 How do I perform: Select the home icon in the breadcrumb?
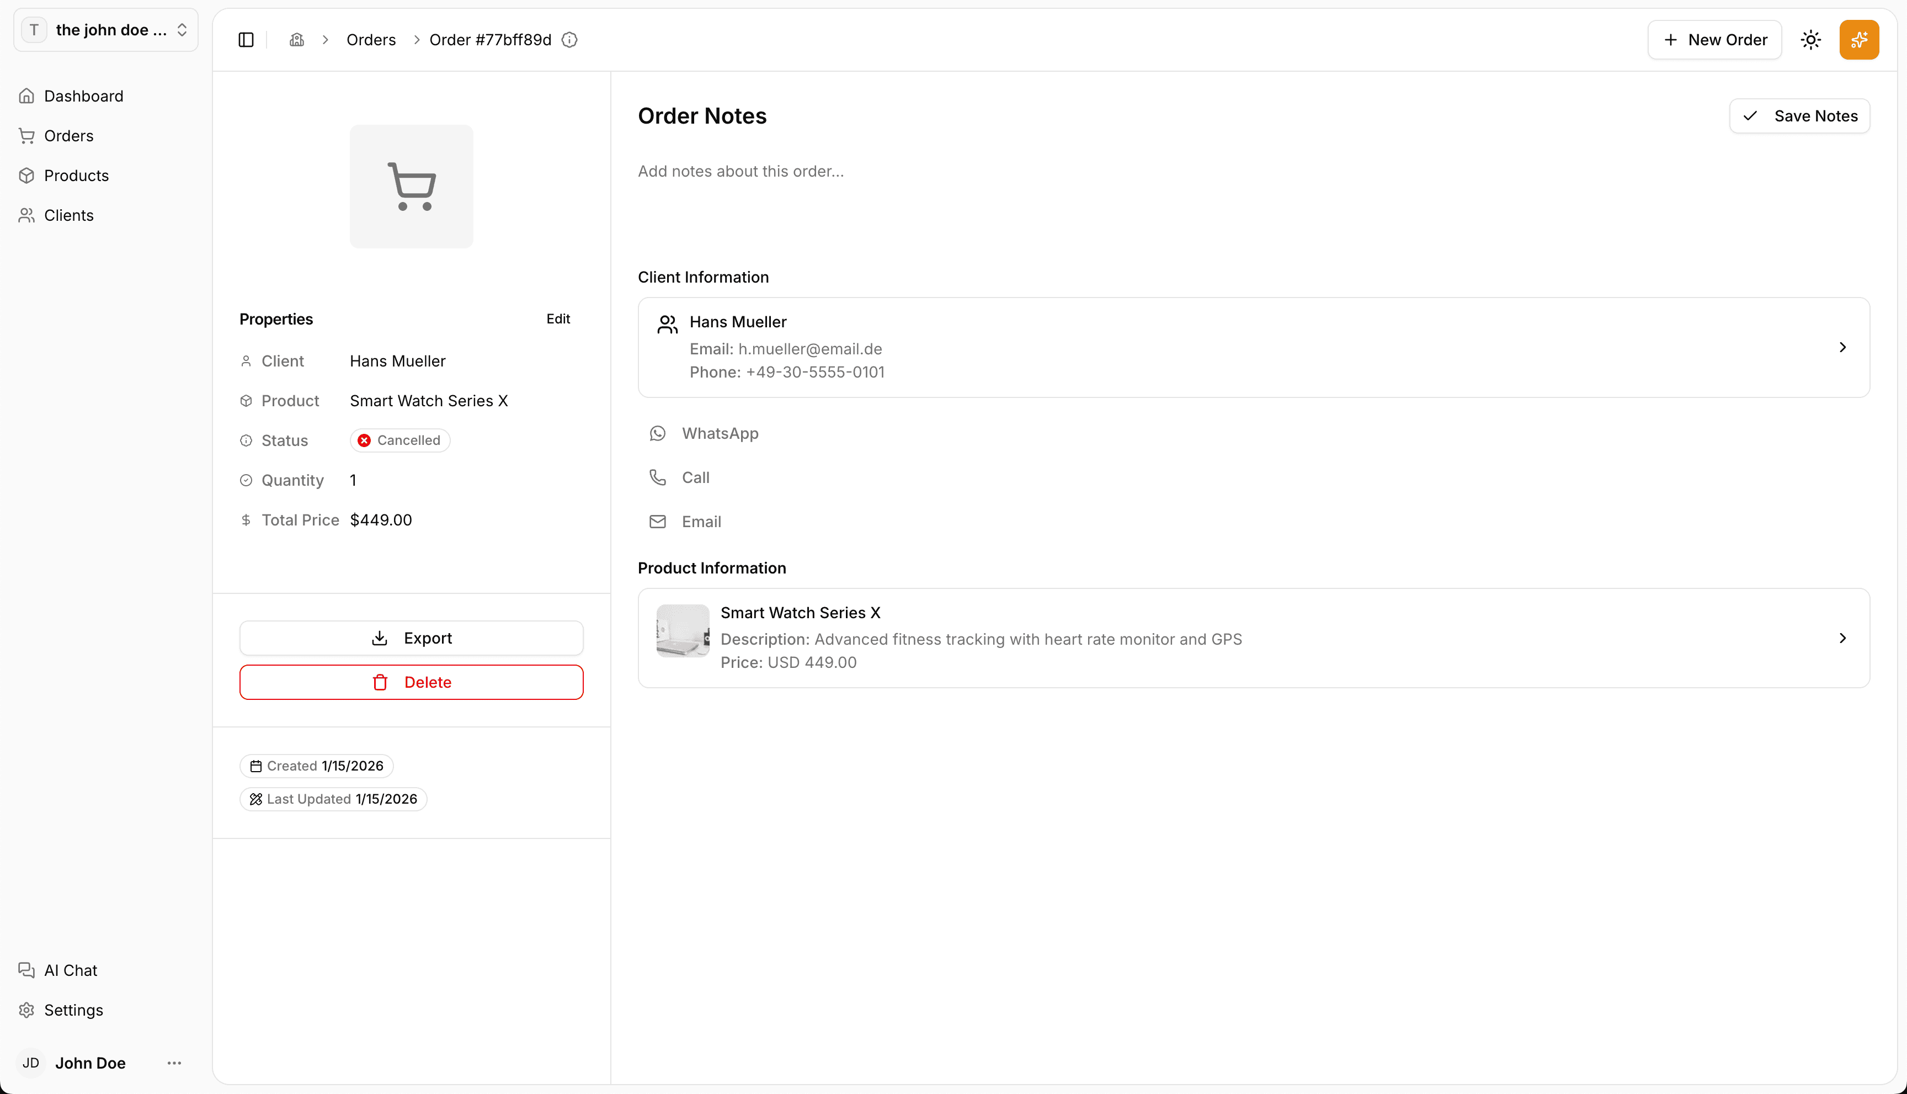[x=296, y=39]
